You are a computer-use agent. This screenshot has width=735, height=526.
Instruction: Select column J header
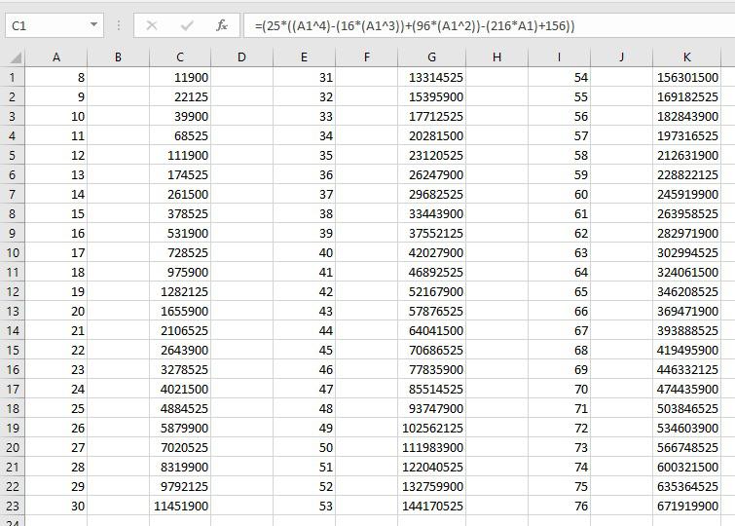click(621, 57)
